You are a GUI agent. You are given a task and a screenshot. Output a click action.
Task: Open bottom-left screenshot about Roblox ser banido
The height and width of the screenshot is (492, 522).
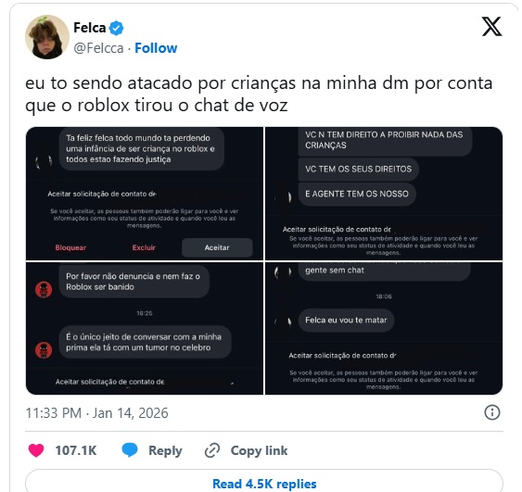145,328
